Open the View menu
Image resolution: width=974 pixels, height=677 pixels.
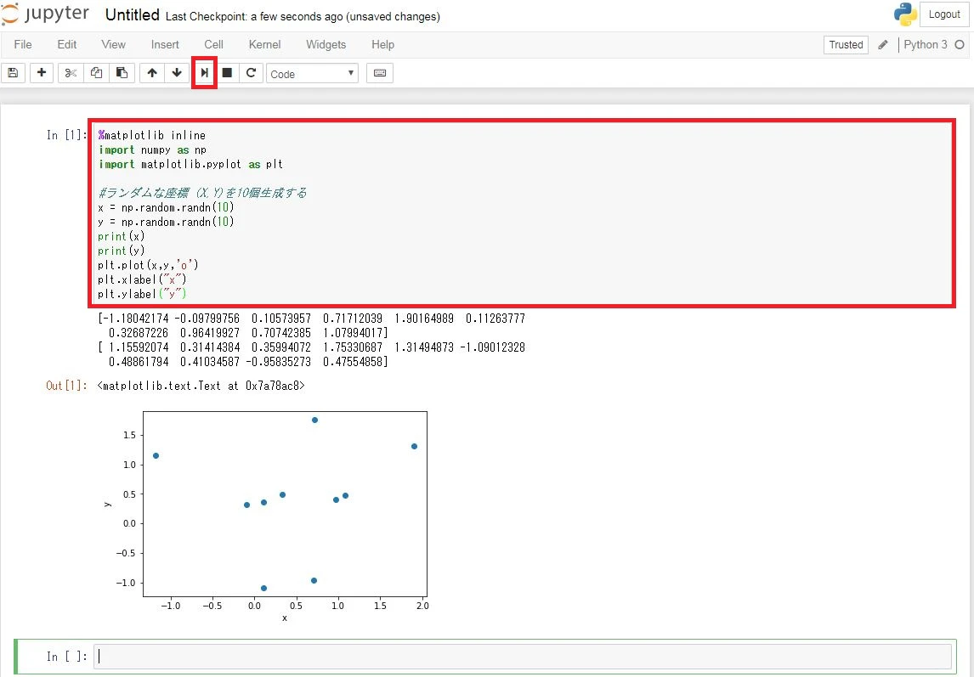(x=114, y=45)
